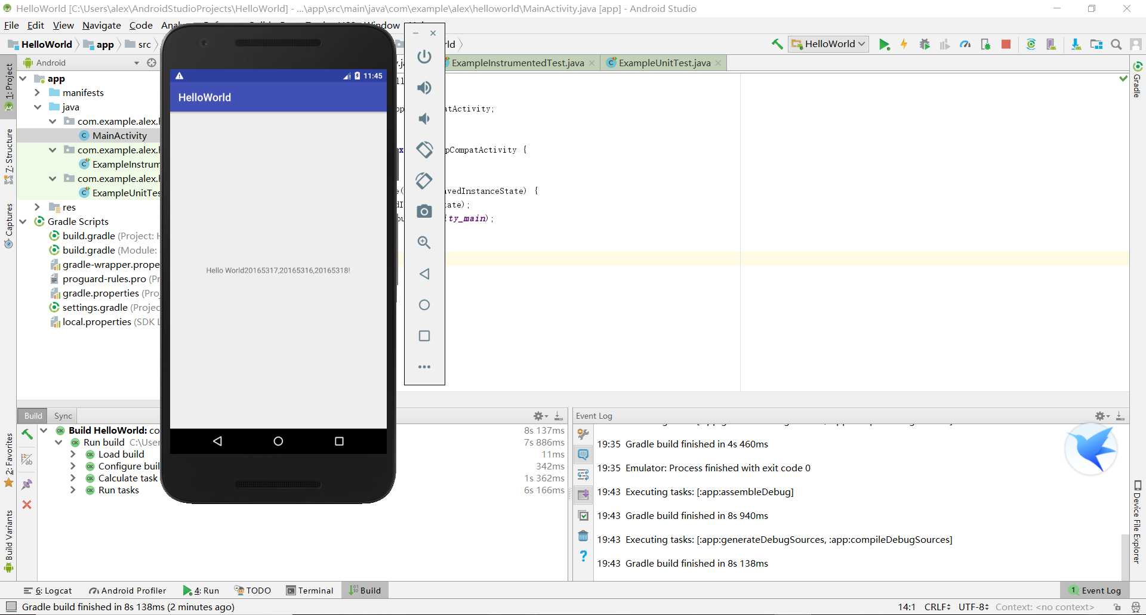Open the TODO tool window button
The image size is (1146, 615).
click(x=252, y=591)
